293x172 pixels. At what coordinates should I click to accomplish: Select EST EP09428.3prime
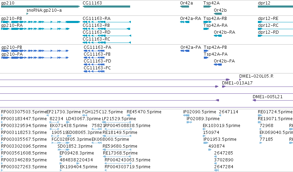pyautogui.click(x=77, y=153)
